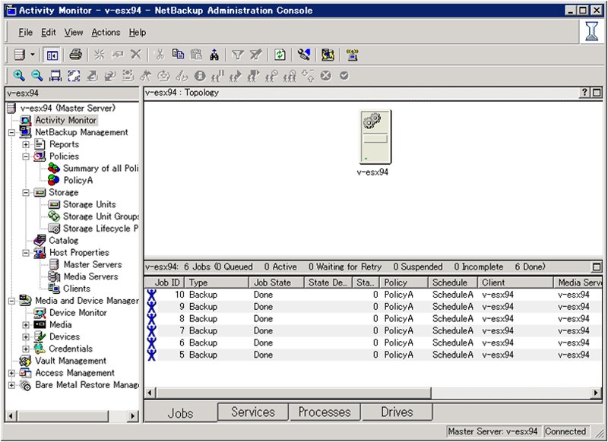Viewport: 608px width, 442px height.
Task: Select PolicyA under Policies
Action: tap(78, 180)
